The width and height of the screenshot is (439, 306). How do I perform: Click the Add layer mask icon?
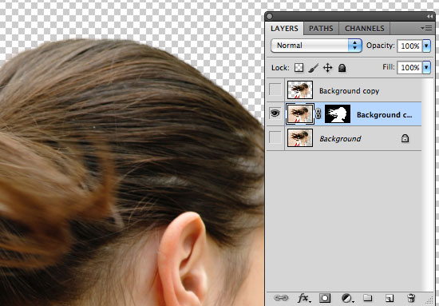click(x=325, y=298)
